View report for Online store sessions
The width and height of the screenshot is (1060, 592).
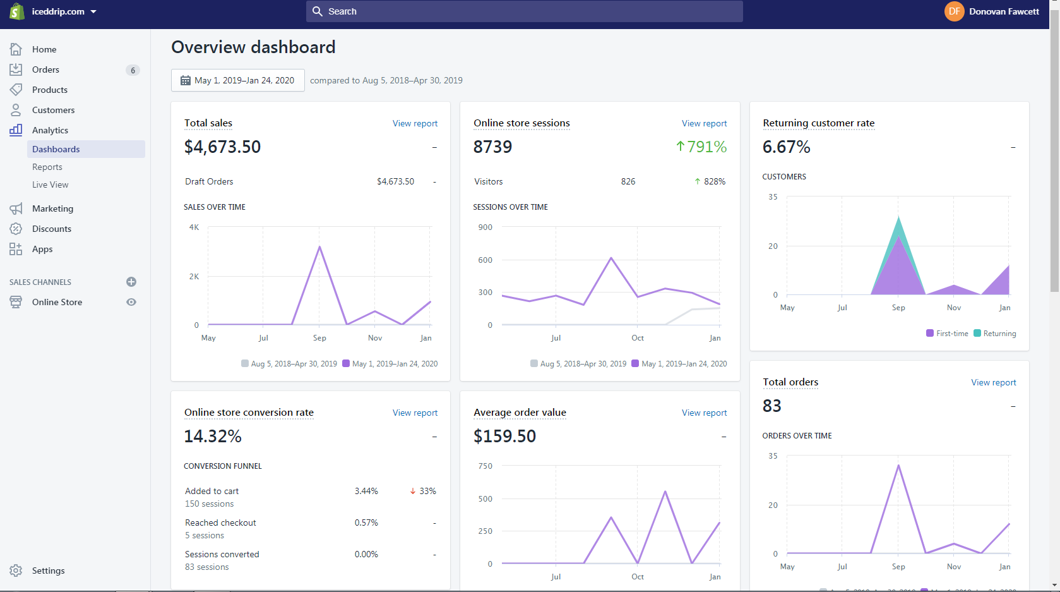pyautogui.click(x=704, y=123)
